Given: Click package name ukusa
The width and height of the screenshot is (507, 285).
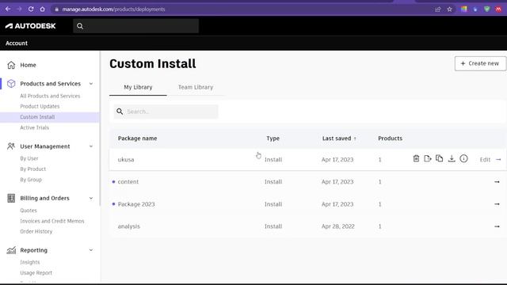Looking at the screenshot, I should click(126, 160).
